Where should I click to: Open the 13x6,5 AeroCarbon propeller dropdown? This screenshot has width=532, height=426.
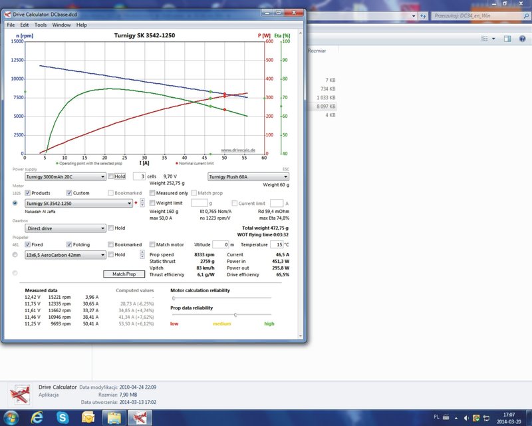(x=65, y=255)
